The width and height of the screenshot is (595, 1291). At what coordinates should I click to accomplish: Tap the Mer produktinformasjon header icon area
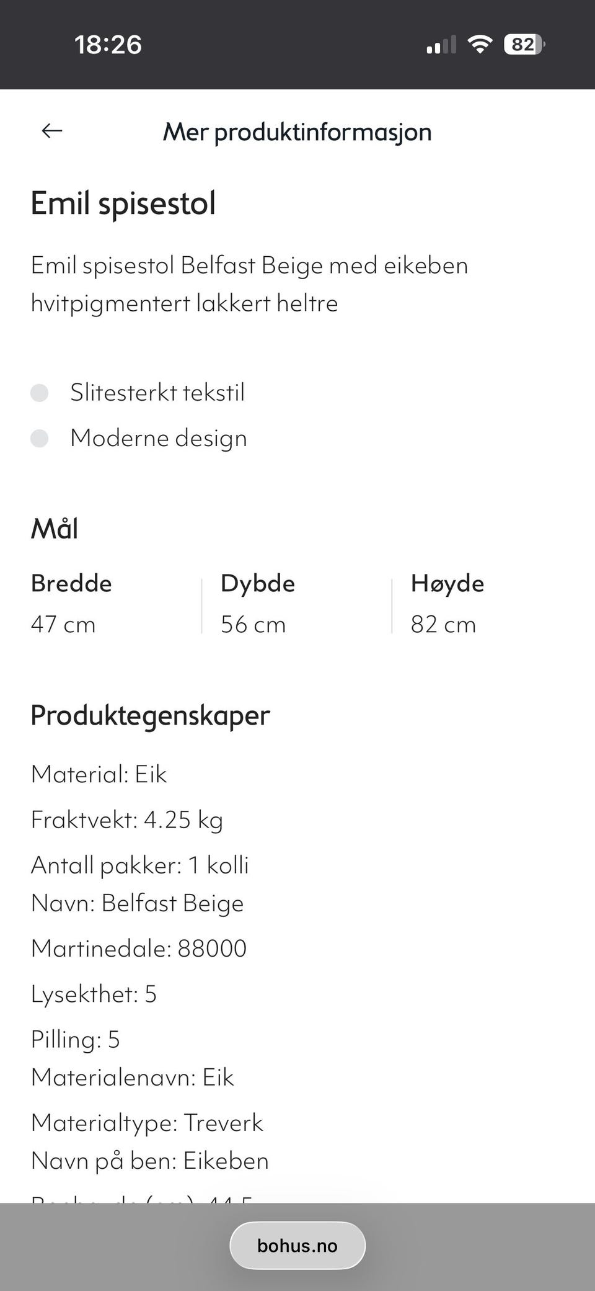tap(297, 132)
